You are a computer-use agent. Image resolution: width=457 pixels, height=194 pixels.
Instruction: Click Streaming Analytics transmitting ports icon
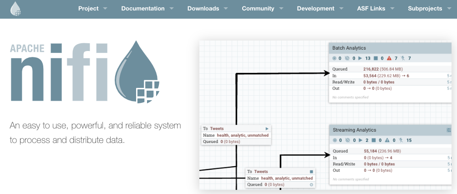tap(335, 140)
